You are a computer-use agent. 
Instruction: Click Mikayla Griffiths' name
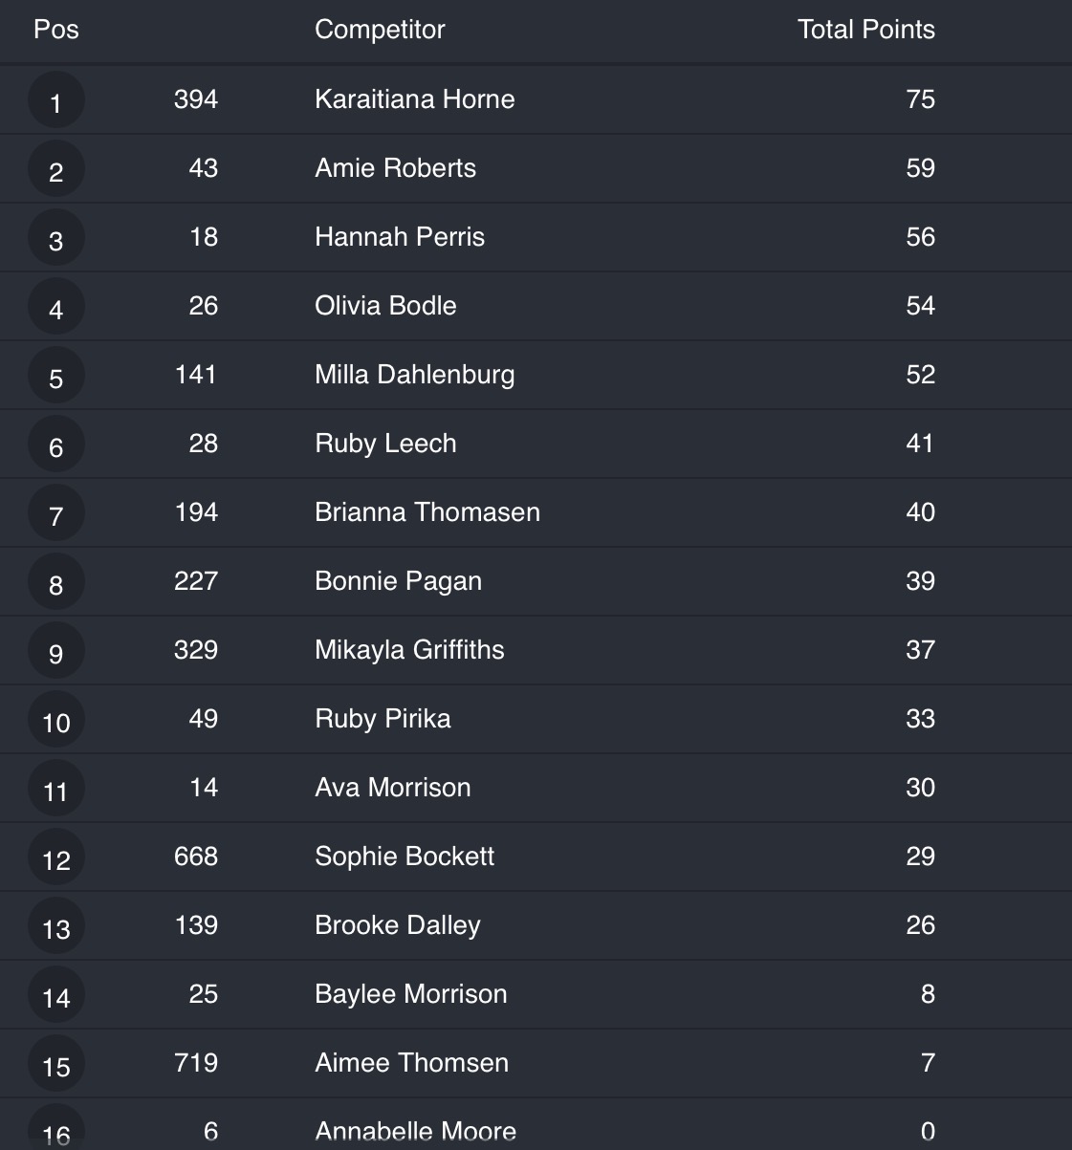pyautogui.click(x=409, y=650)
